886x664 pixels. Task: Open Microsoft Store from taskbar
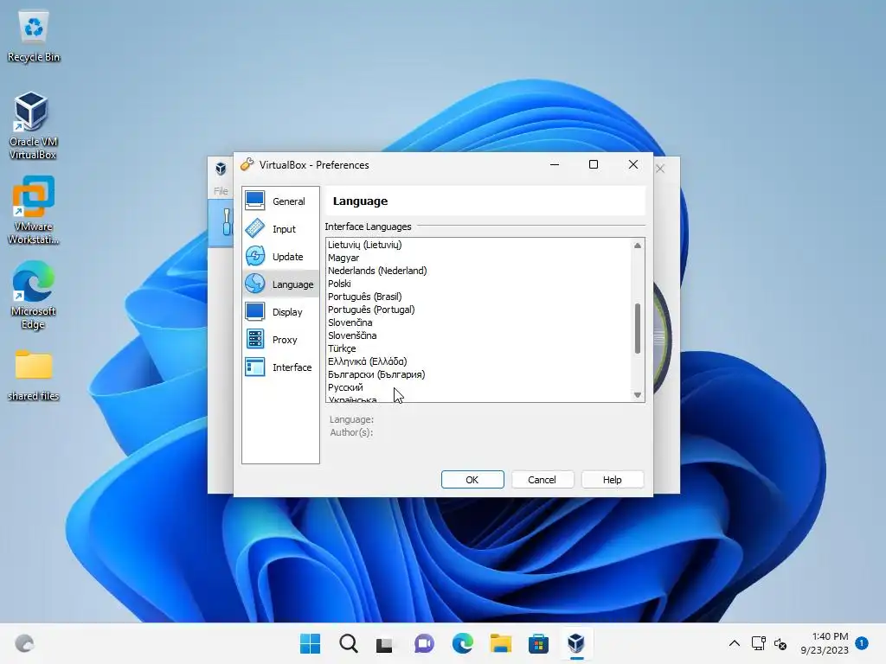tap(538, 643)
